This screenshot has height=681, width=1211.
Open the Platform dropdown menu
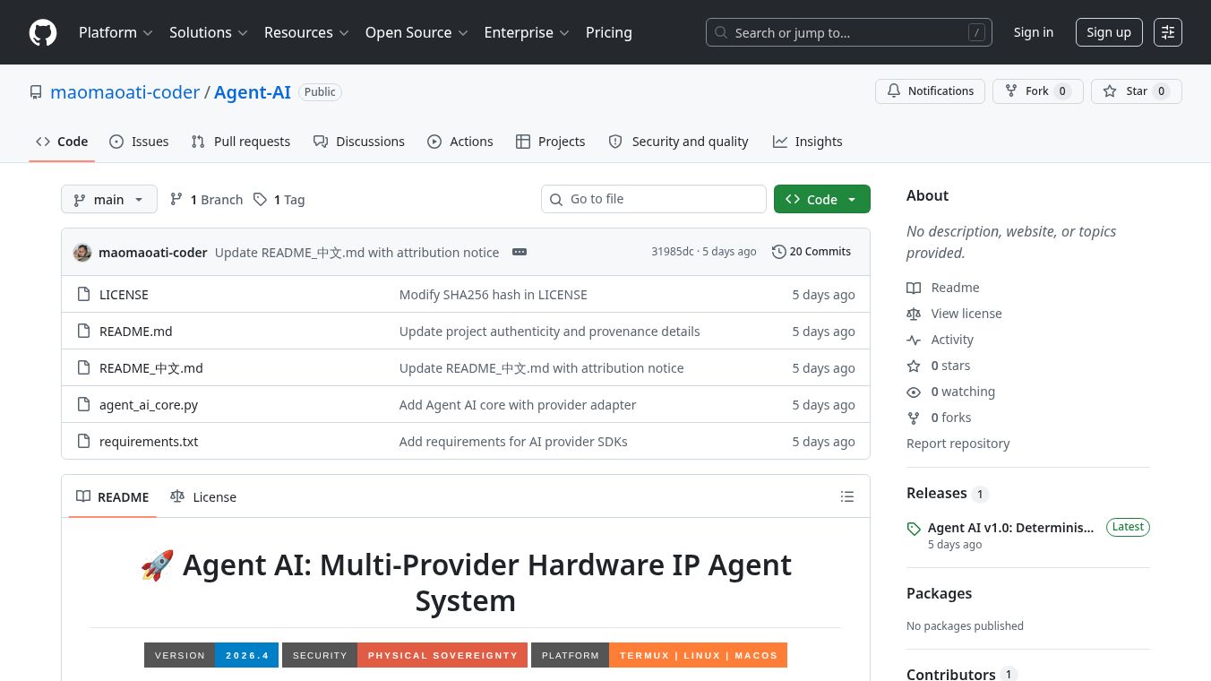pos(116,32)
